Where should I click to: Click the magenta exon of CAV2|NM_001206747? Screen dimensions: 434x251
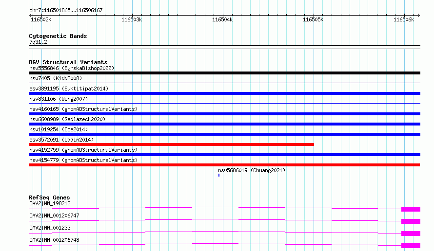(x=411, y=221)
